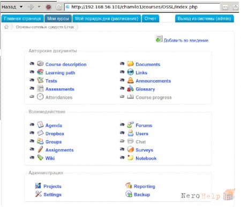This screenshot has height=207, width=241.
Task: Click the Agenda calendar icon
Action: (40, 125)
